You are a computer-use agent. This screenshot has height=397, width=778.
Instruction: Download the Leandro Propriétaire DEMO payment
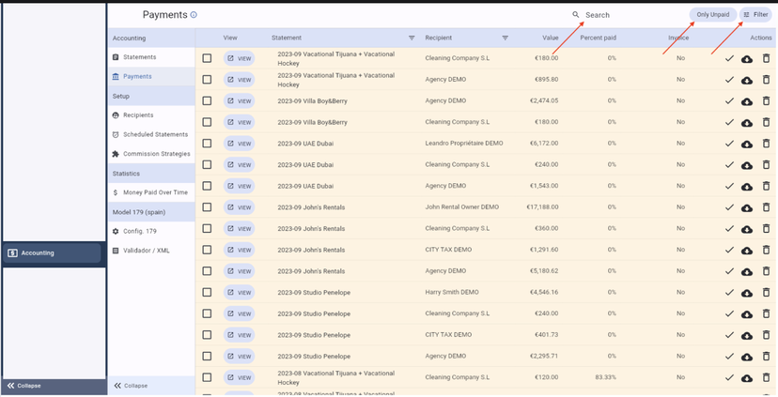tap(747, 145)
